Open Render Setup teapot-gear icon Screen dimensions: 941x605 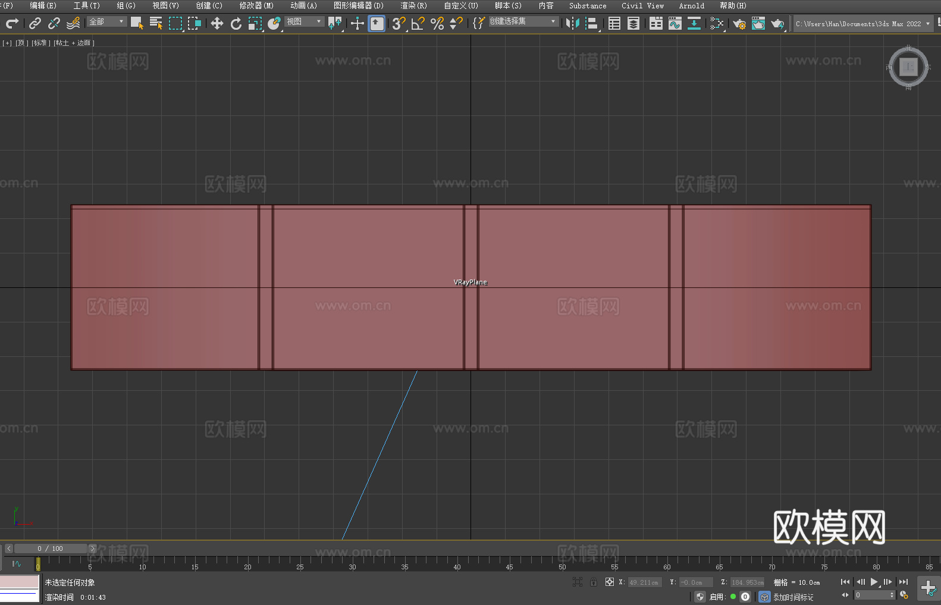point(739,23)
